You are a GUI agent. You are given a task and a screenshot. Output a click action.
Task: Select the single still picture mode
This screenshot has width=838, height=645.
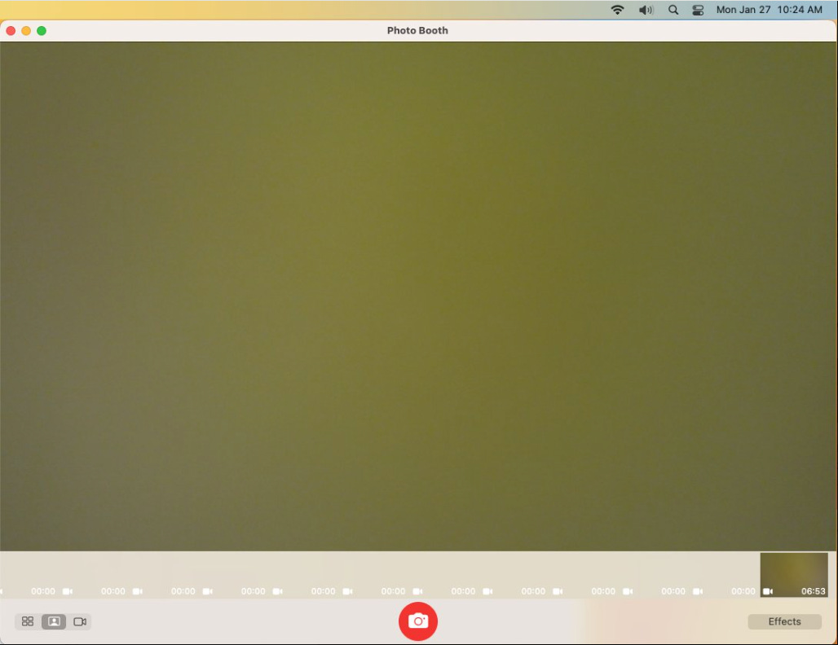click(54, 621)
